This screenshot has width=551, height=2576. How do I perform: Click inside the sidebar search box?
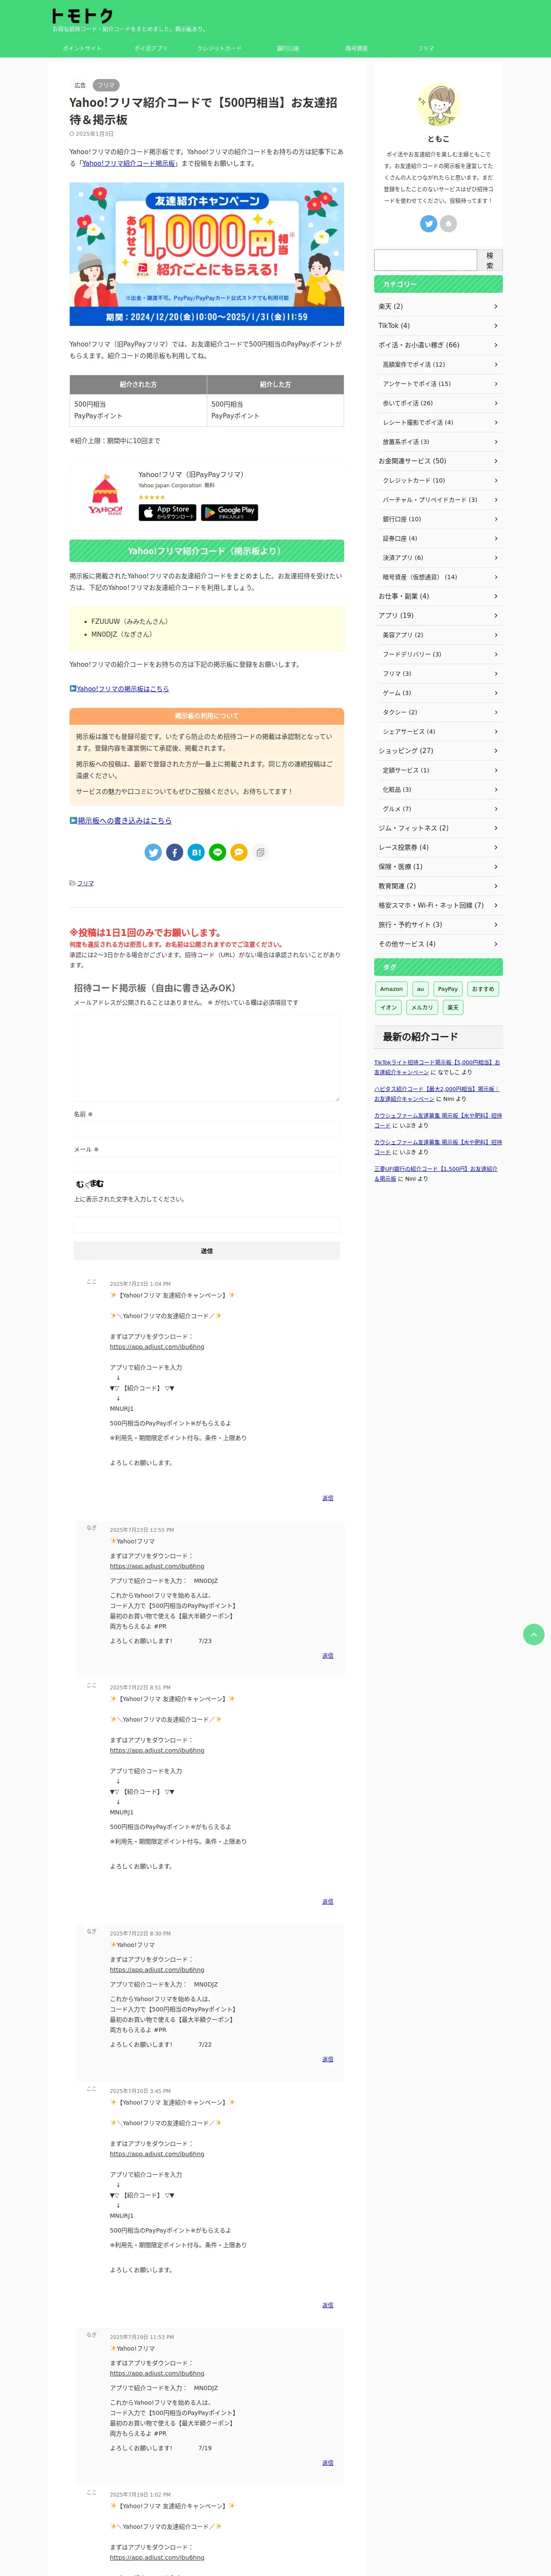point(426,260)
